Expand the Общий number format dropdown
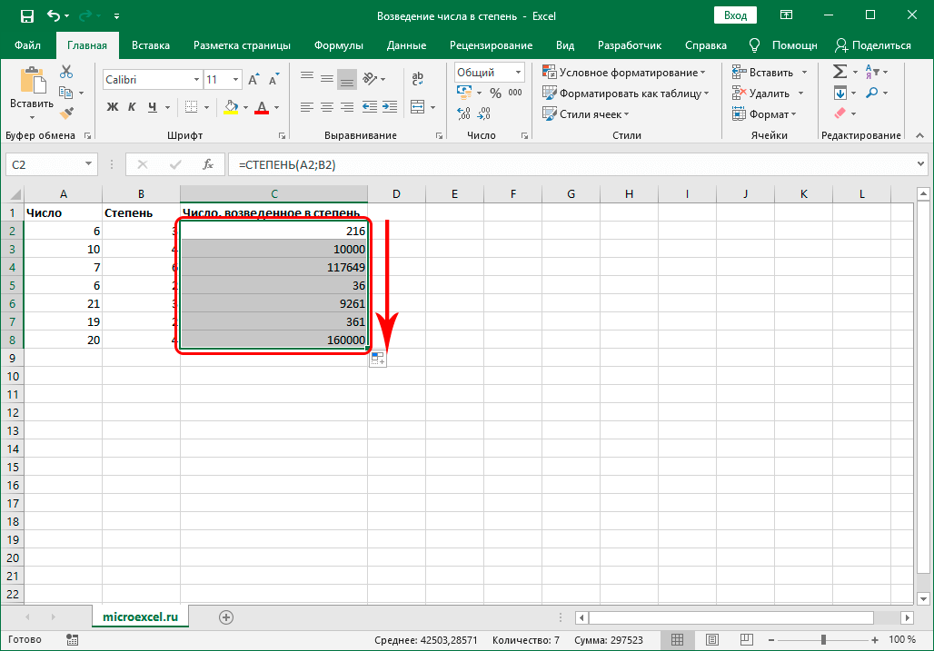The image size is (934, 651). [x=518, y=73]
